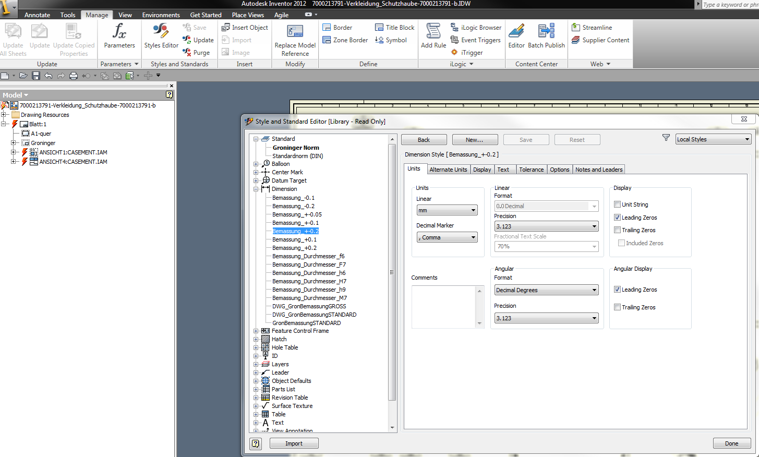Image resolution: width=759 pixels, height=457 pixels.
Task: Click the filter funnel icon
Action: tap(666, 138)
